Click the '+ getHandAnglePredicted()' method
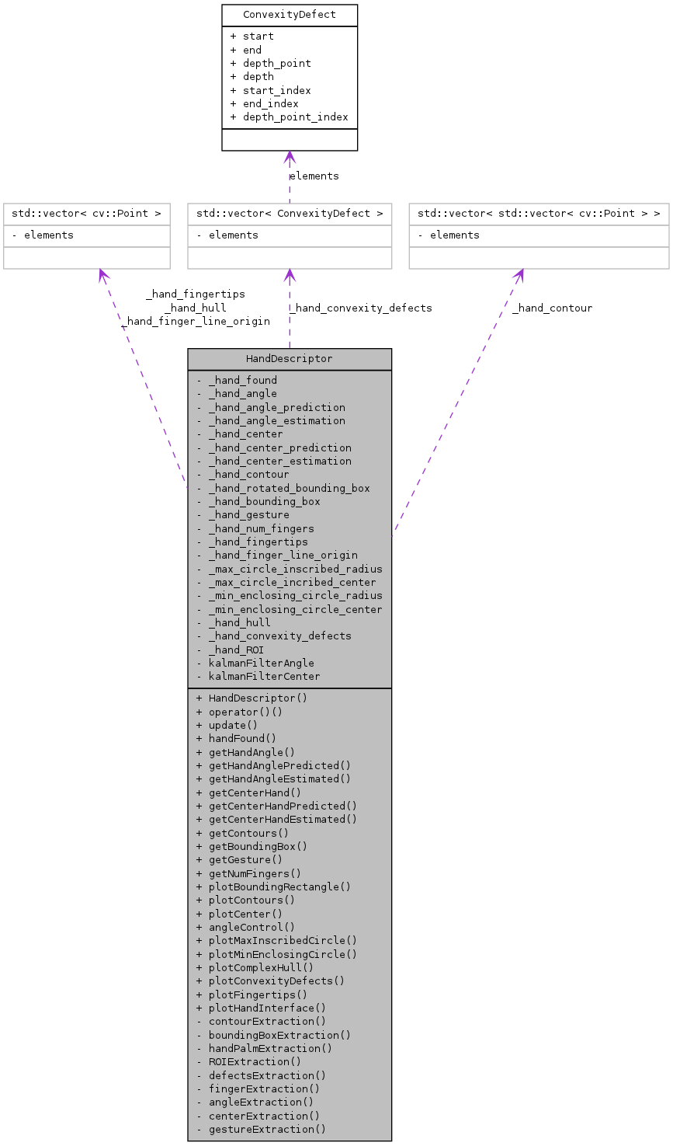Viewport: 673px width, 1146px height. tap(274, 765)
